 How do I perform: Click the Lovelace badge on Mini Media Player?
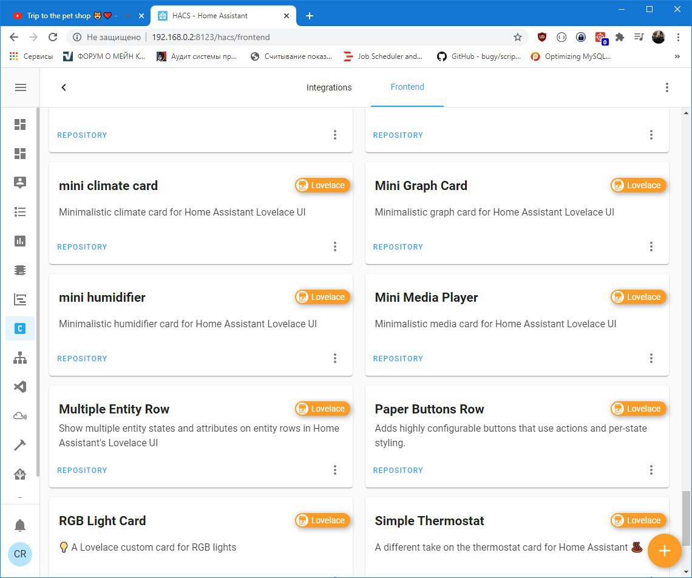coord(639,297)
